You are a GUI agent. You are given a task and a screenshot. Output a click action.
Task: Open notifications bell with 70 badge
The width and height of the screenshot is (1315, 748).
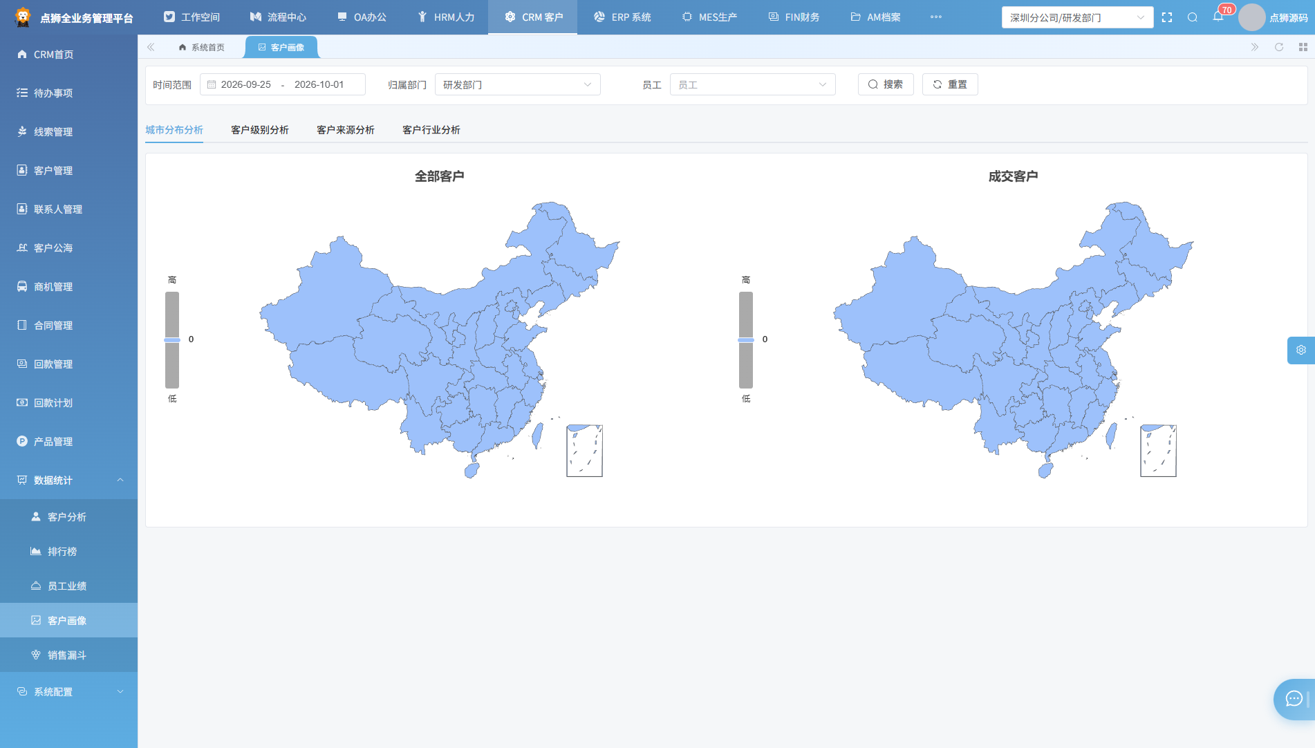click(x=1218, y=17)
